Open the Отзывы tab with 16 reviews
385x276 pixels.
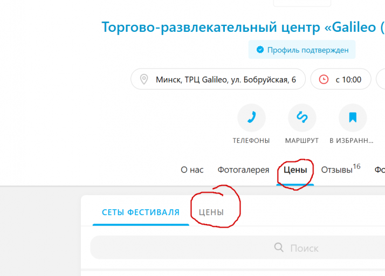tap(341, 169)
